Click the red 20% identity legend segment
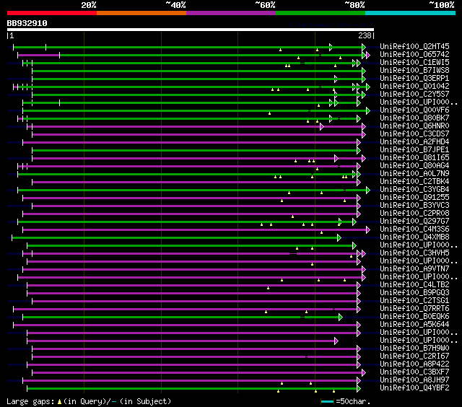The height and width of the screenshot is (407, 462). click(x=52, y=13)
